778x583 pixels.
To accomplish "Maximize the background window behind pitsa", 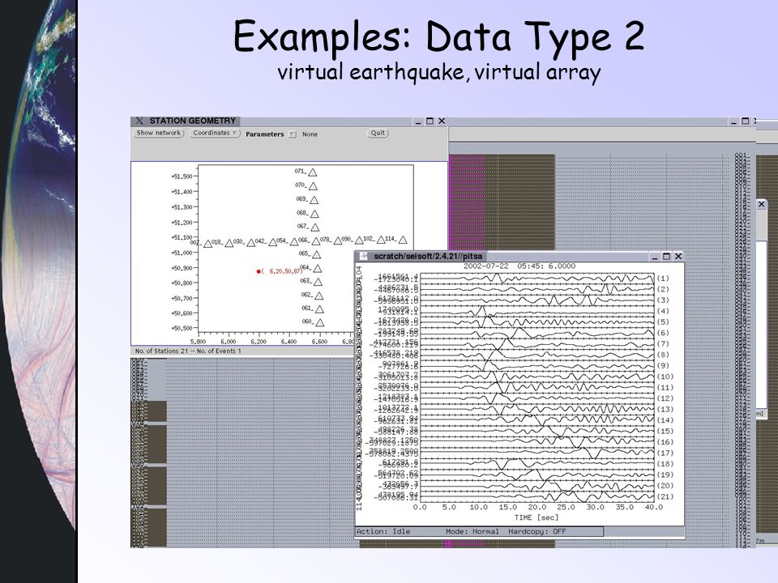I will point(746,121).
